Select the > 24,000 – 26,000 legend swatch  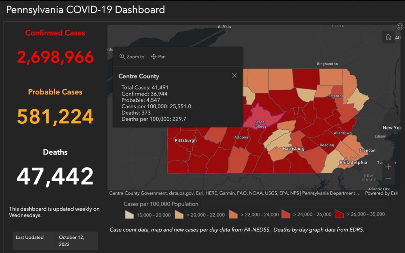coord(286,214)
